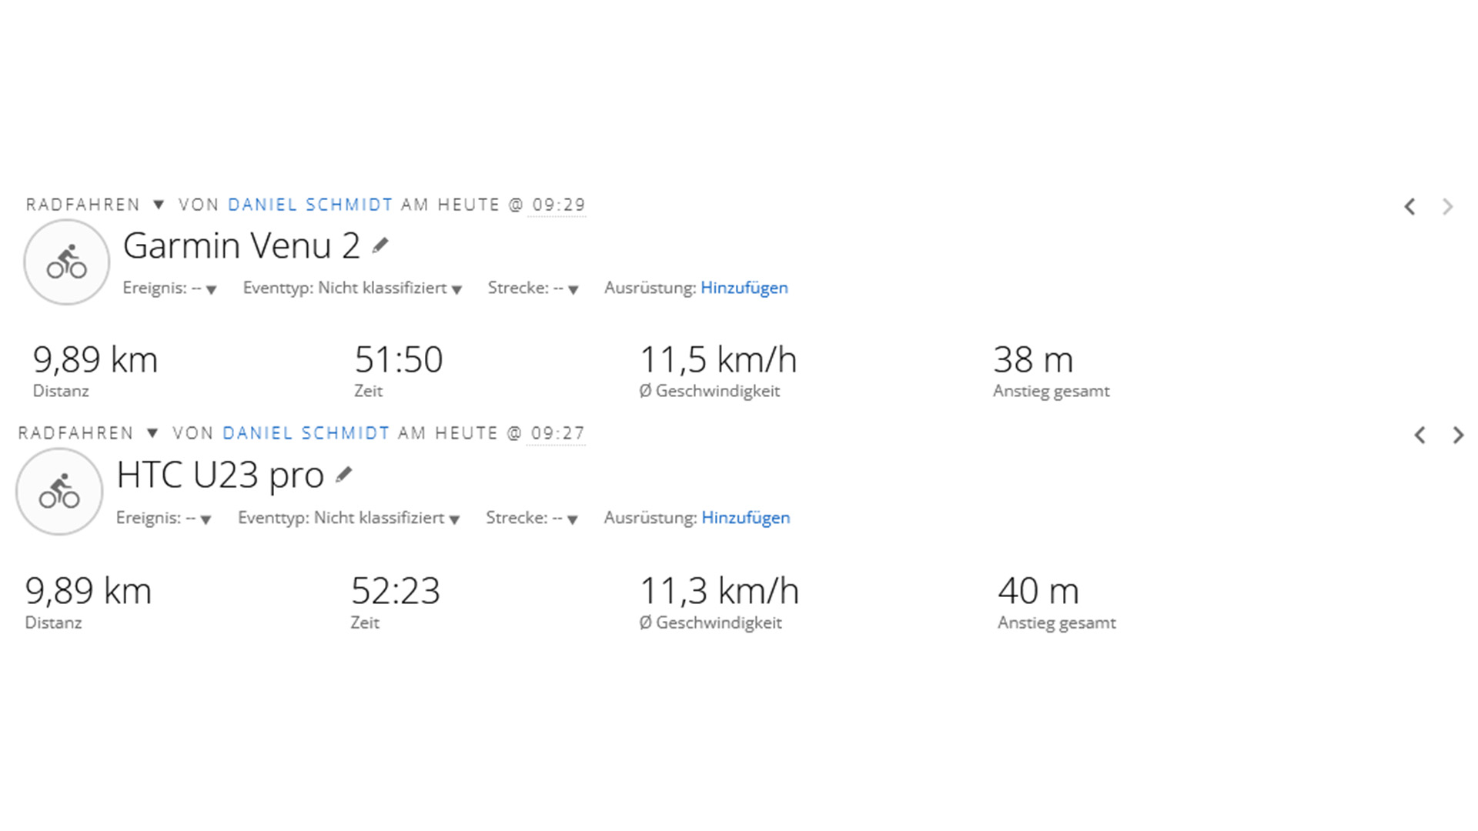Open Radfahren activity type dropdown for HTC U23 pro
1478x831 pixels.
click(152, 433)
